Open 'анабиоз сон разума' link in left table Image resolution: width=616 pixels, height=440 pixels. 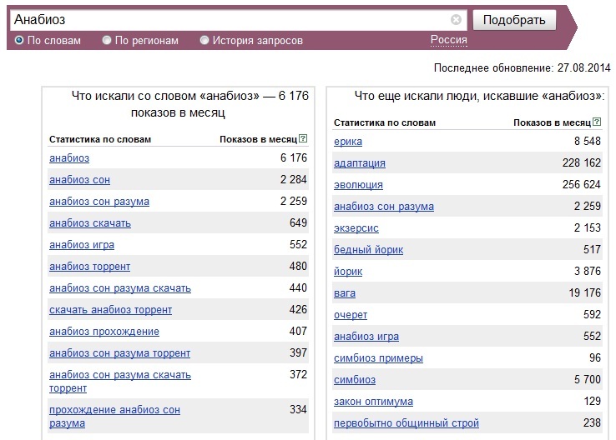coord(99,202)
